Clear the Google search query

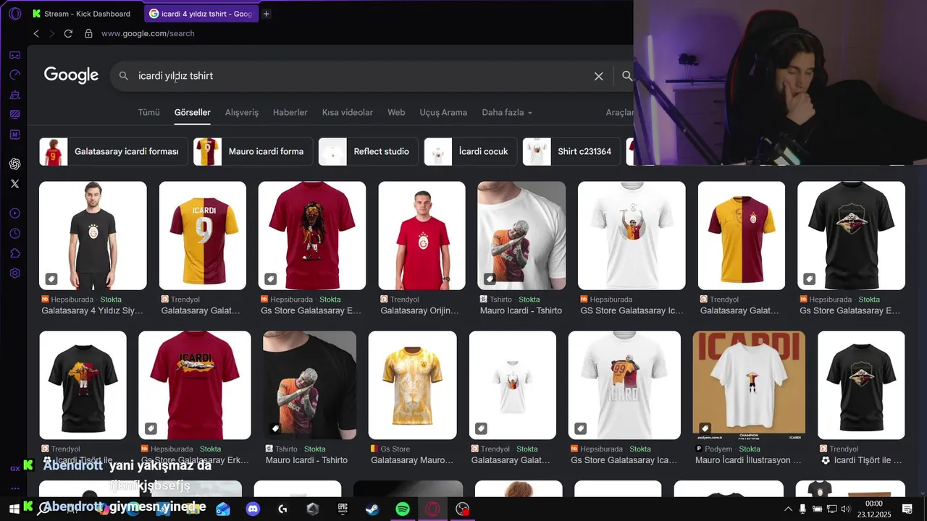[x=598, y=76]
